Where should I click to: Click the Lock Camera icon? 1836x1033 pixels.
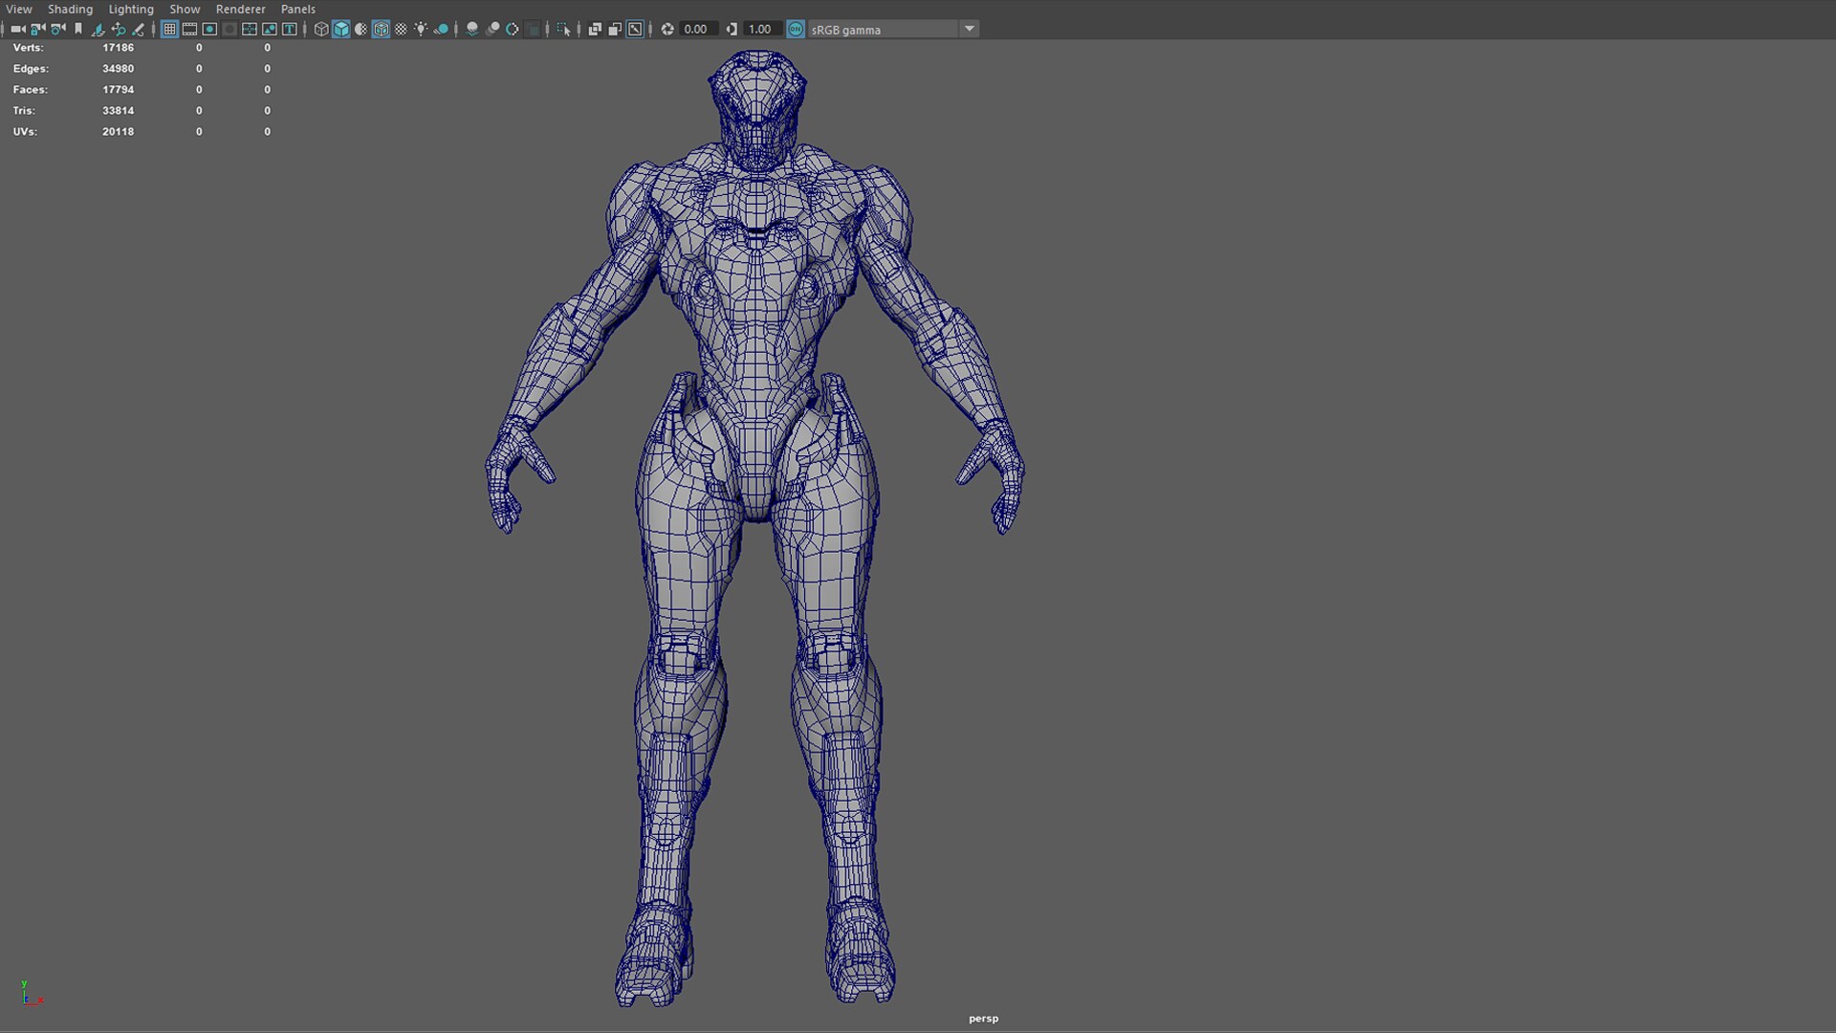coord(37,29)
